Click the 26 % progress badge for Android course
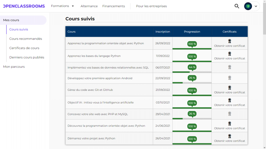 [192, 78]
